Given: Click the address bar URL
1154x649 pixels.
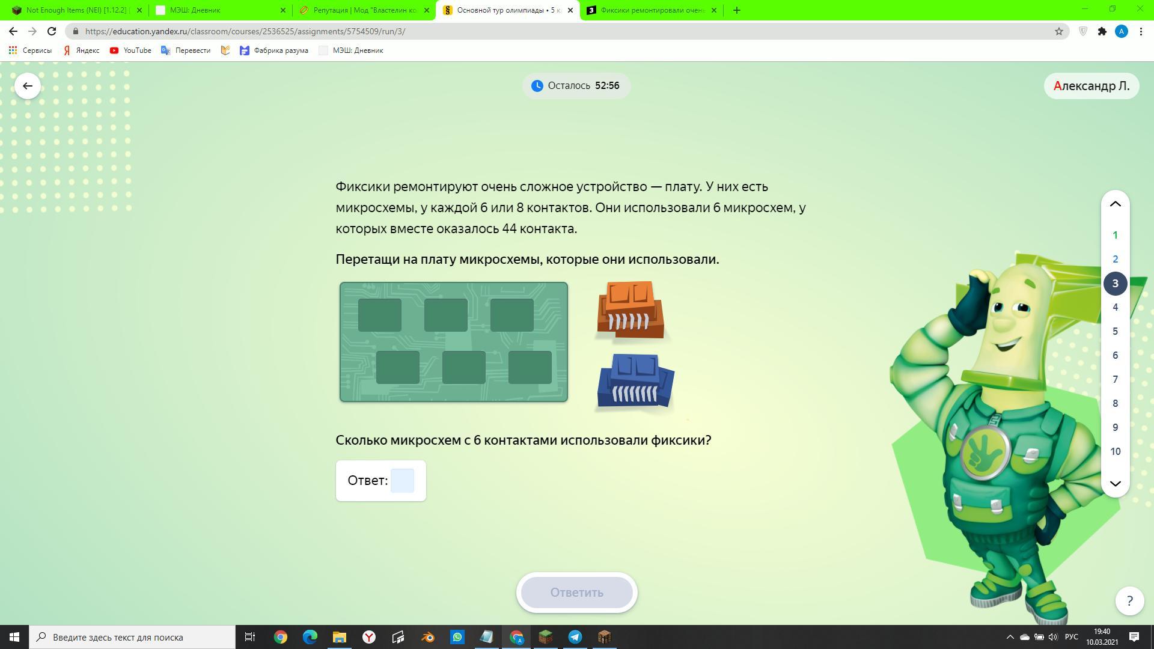Looking at the screenshot, I should [x=245, y=31].
